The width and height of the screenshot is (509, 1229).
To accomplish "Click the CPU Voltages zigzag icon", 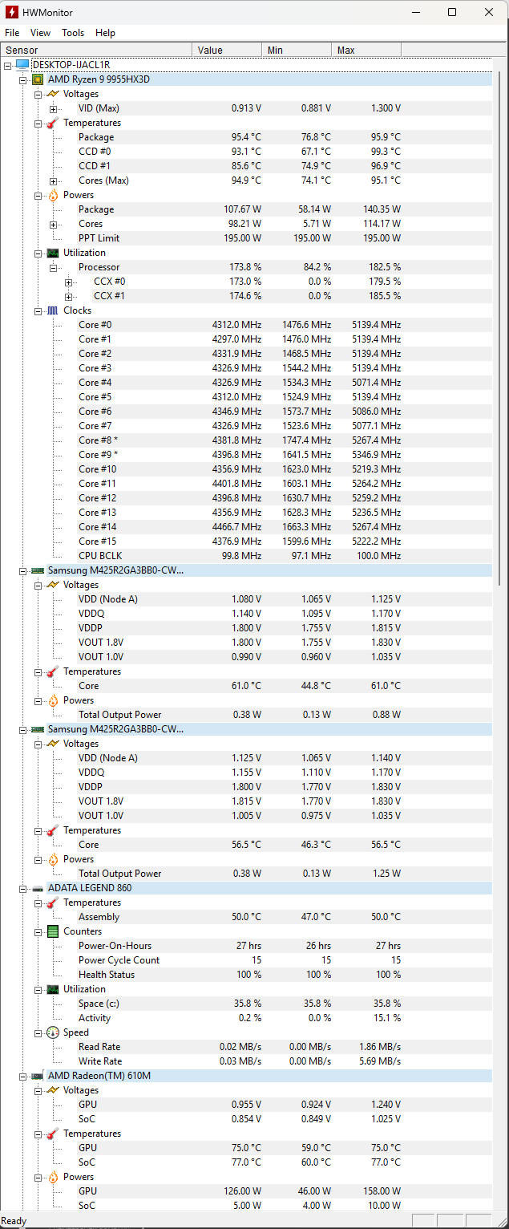I will coord(53,94).
